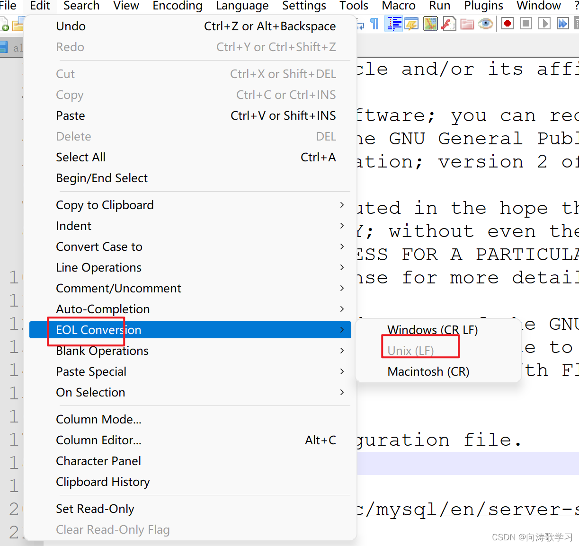Choose Undo from the Edit menu
This screenshot has width=579, height=546.
coord(190,26)
